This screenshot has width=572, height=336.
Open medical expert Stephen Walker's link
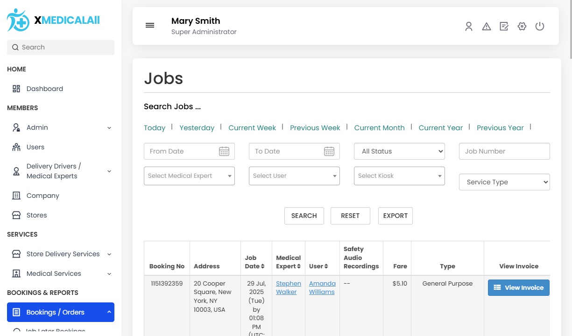[x=288, y=287]
